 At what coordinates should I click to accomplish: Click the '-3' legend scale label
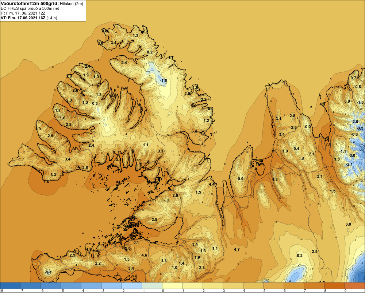pyautogui.click(x=103, y=291)
